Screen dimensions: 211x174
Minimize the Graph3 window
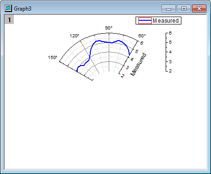point(168,8)
